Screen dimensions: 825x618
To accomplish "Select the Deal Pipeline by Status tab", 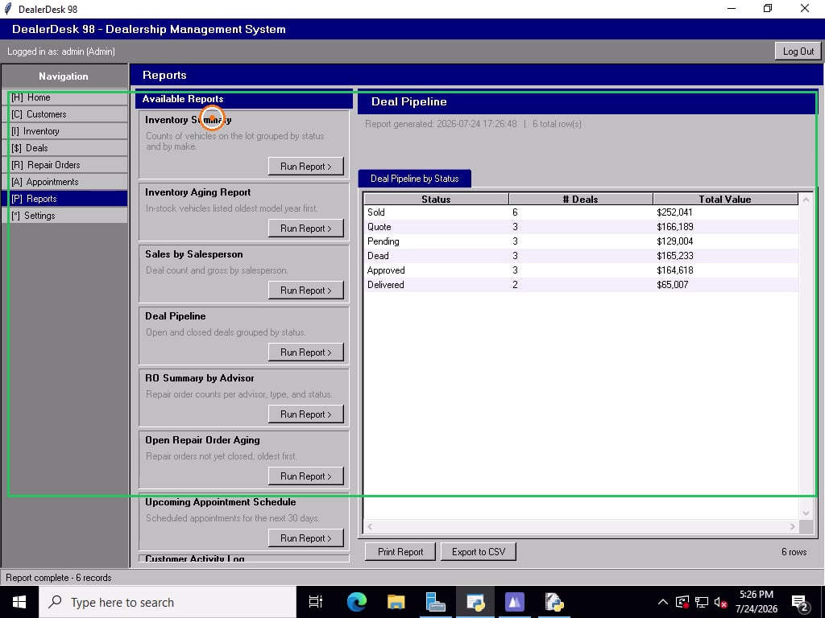I will [x=415, y=178].
